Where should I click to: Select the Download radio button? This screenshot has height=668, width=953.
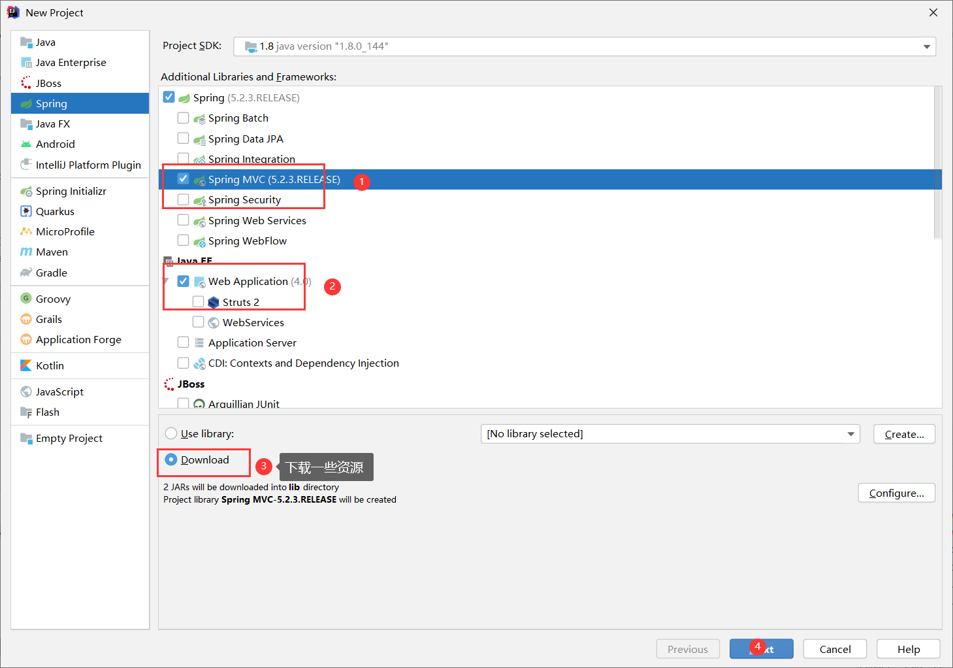click(171, 459)
